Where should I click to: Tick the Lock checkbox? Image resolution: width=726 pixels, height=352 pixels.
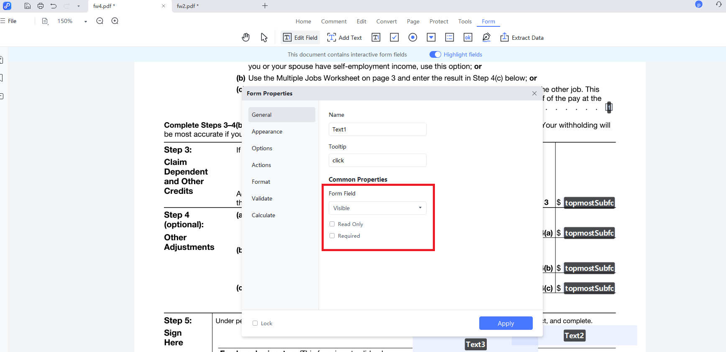pyautogui.click(x=255, y=323)
